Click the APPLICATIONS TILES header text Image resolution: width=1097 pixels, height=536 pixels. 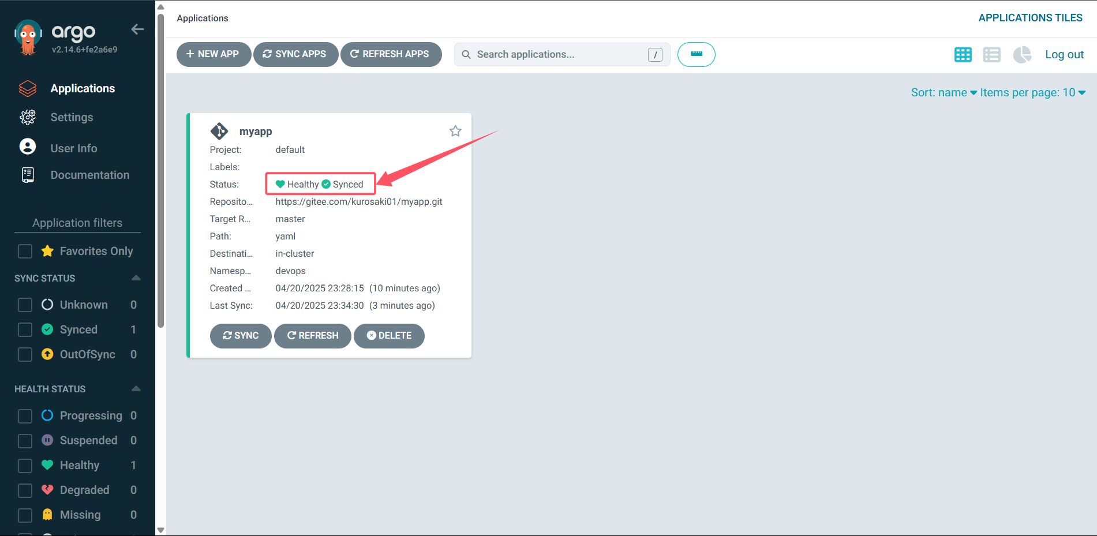[1030, 18]
